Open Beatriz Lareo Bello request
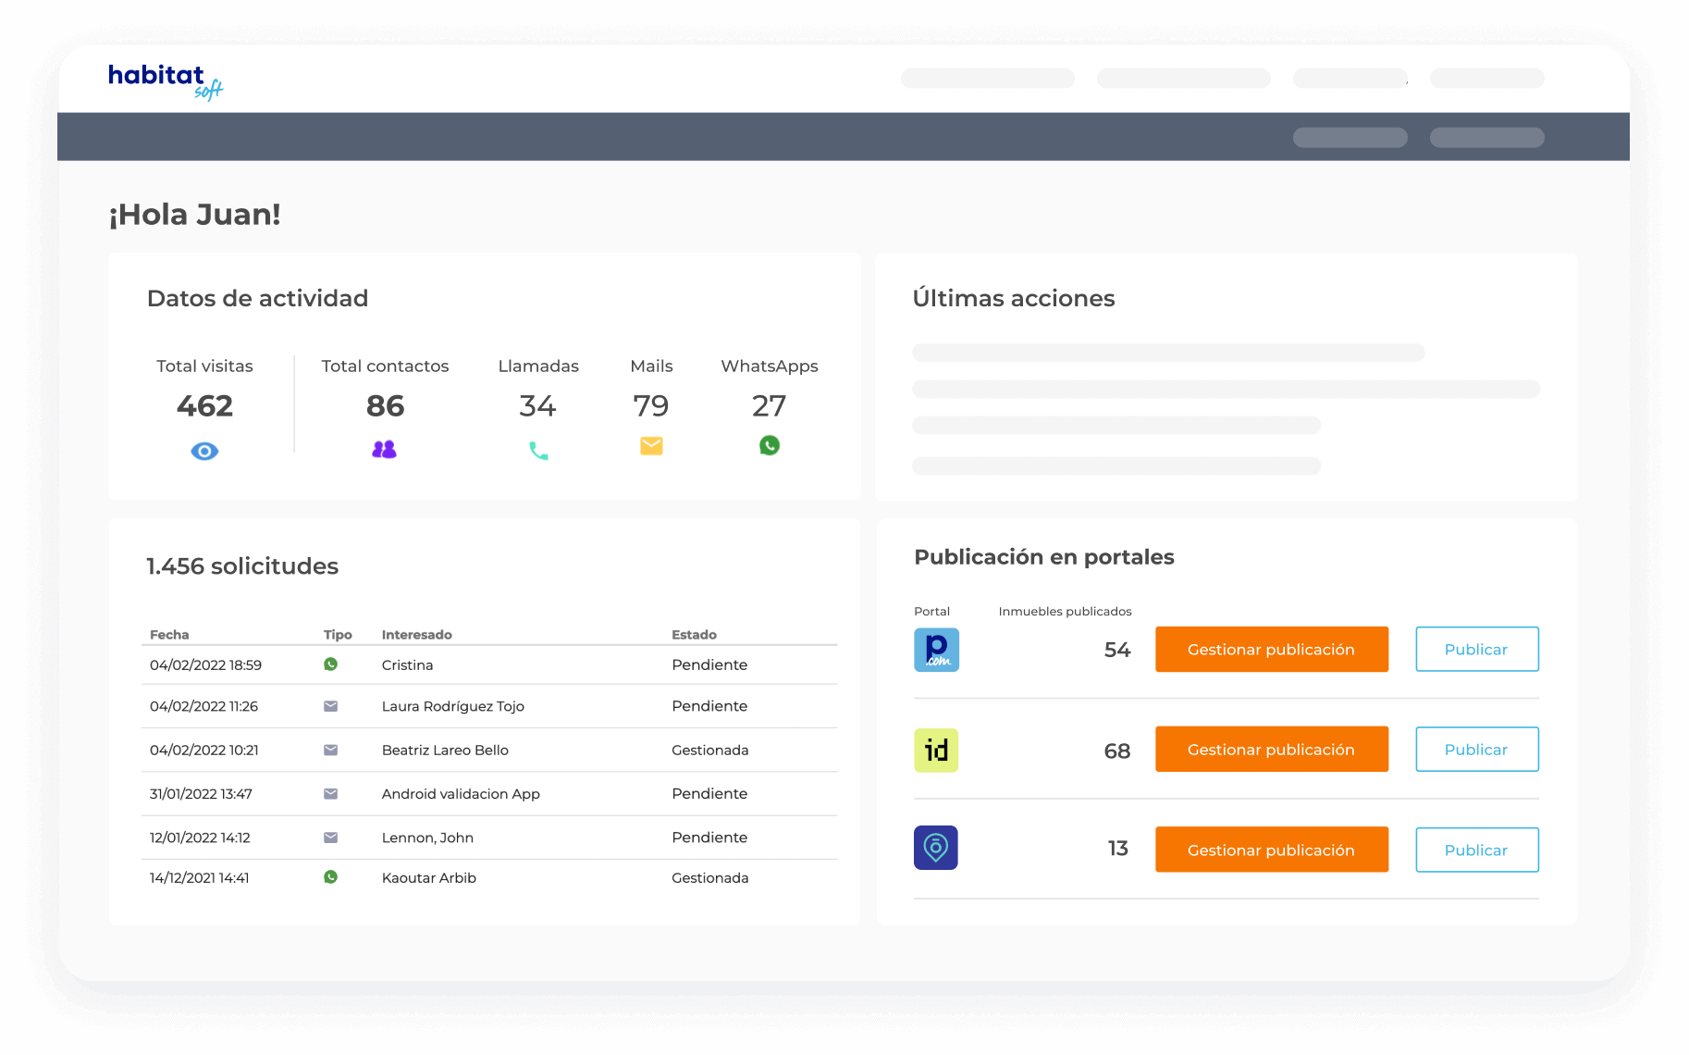Screen dimensions: 1689x1055 coord(445,751)
